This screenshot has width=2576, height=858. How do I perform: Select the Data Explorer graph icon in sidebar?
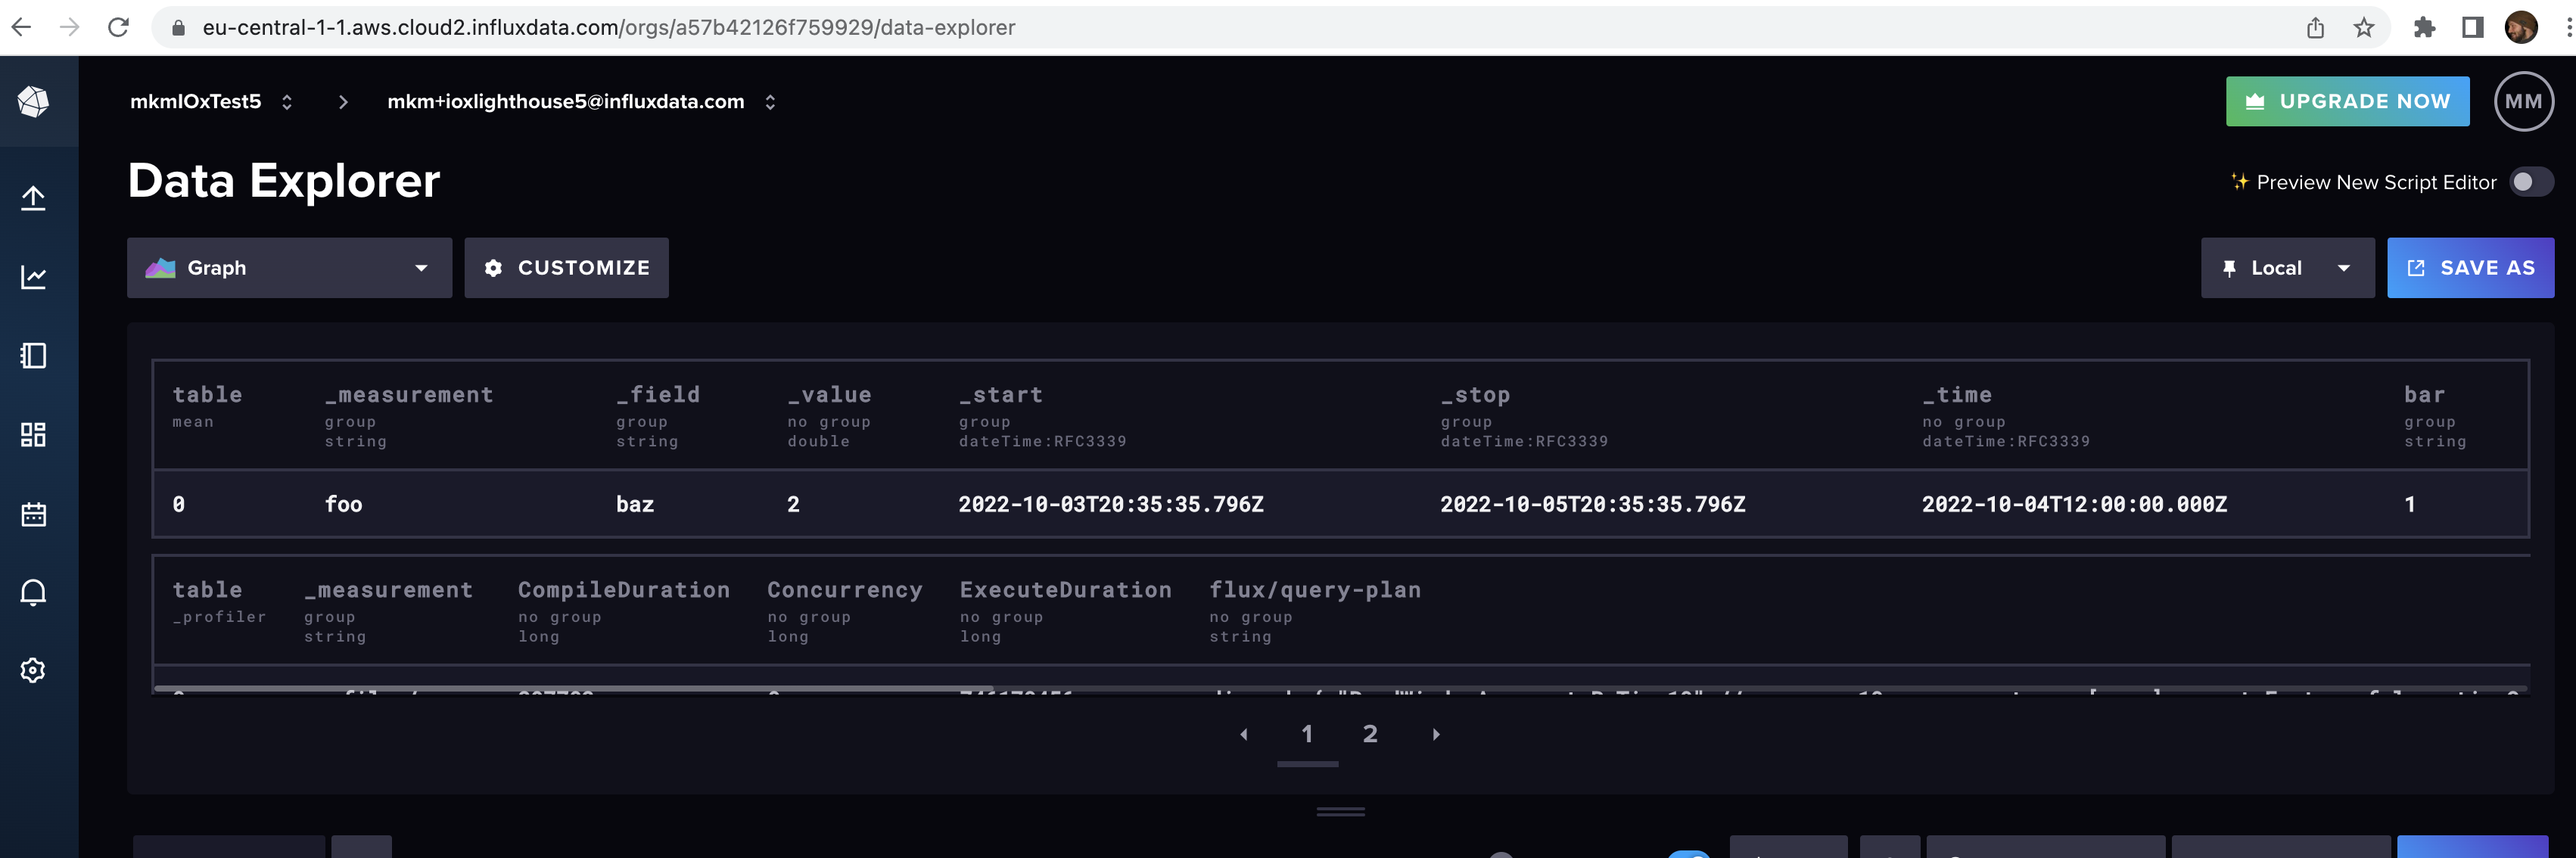33,278
